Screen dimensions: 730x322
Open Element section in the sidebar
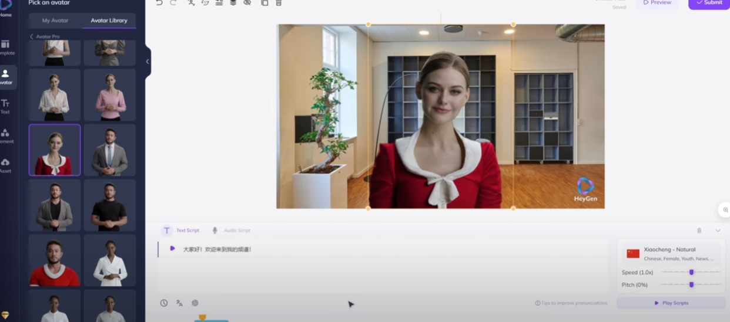(6, 135)
